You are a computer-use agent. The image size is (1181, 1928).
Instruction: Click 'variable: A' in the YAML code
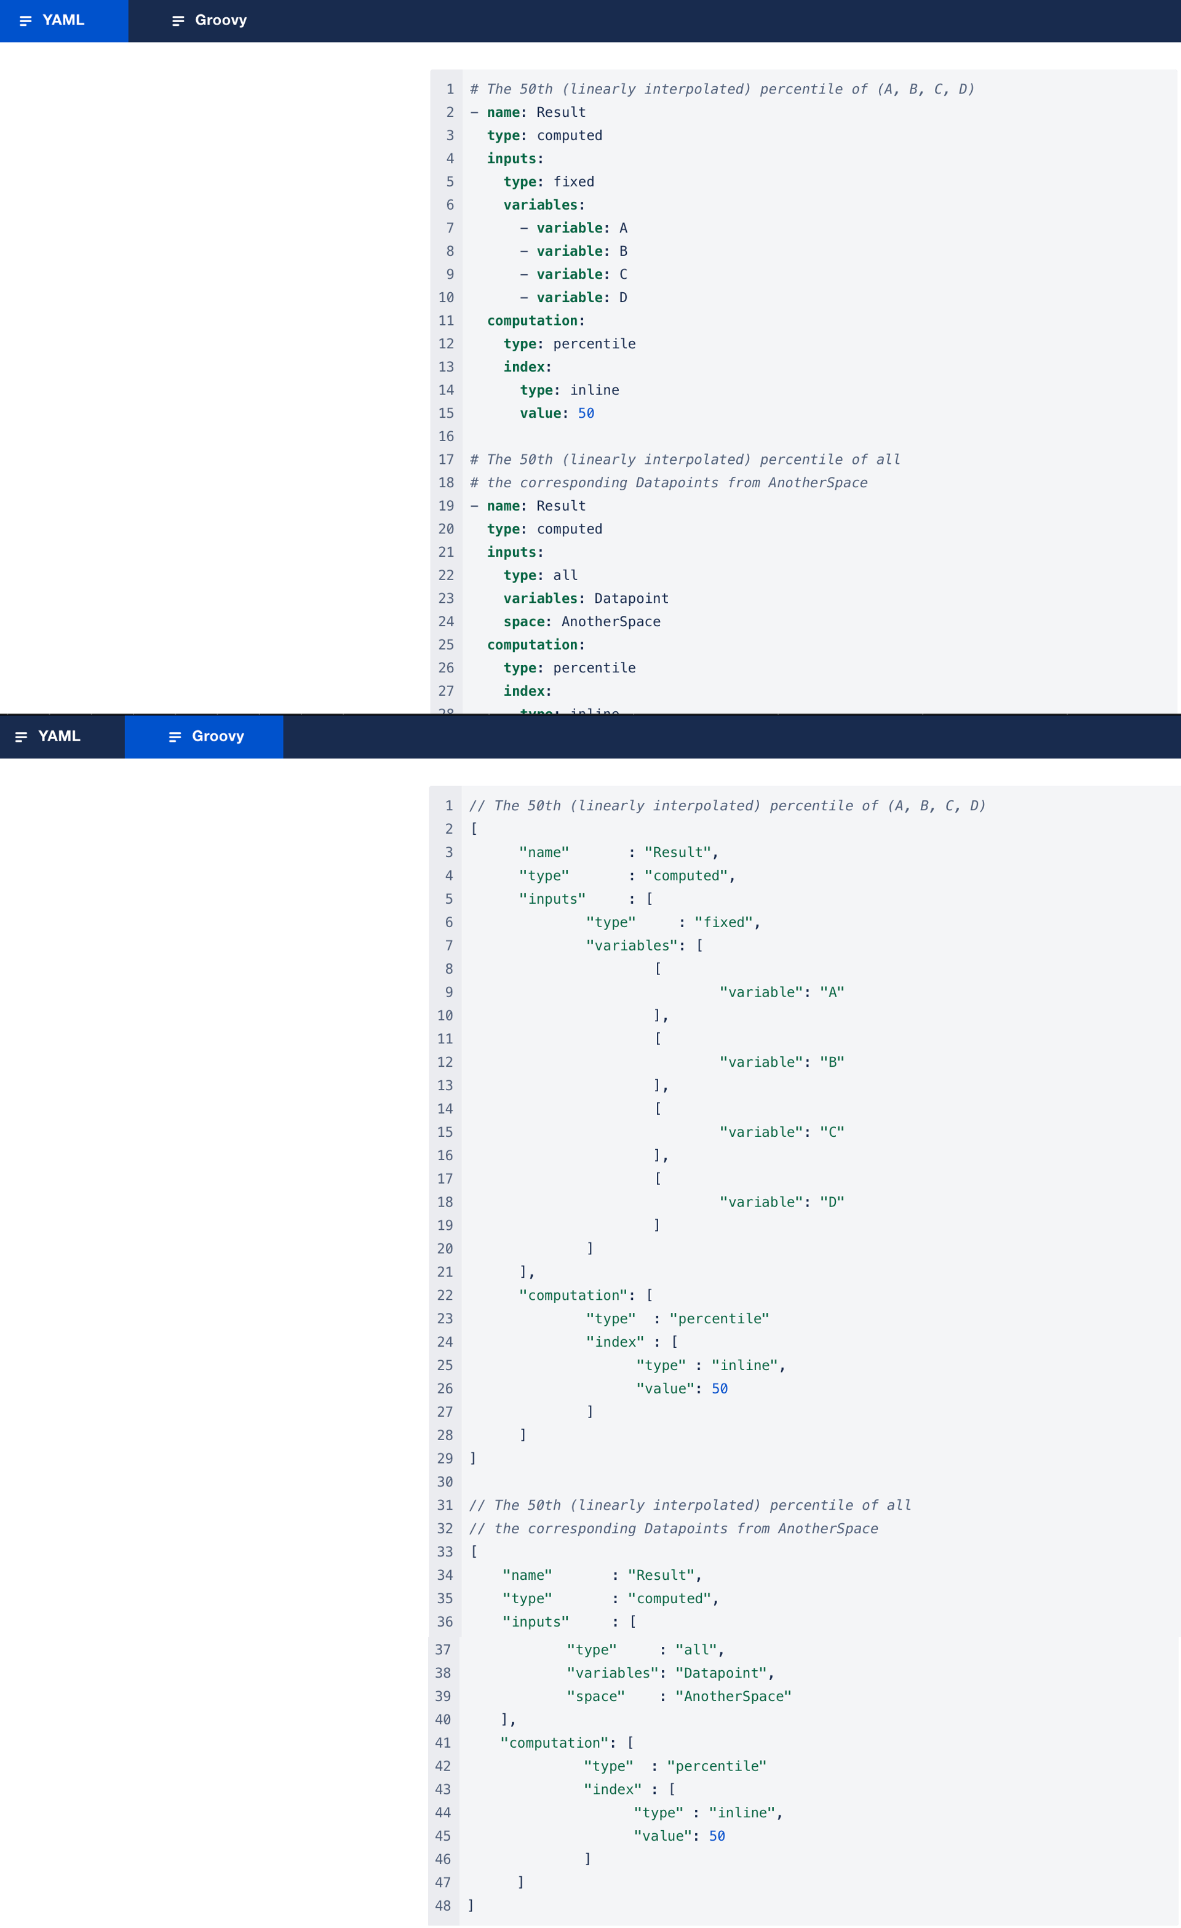[x=581, y=228]
